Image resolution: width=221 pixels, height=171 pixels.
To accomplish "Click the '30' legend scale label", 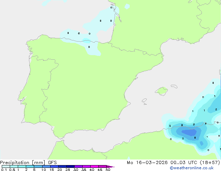I will (x=76, y=170).
